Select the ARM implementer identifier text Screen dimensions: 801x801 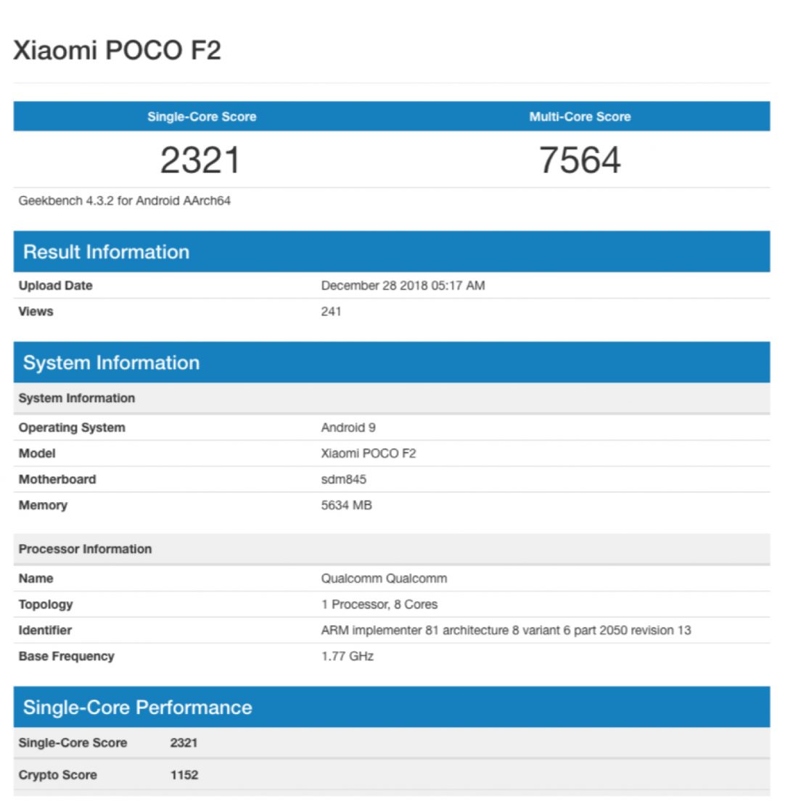pos(506,630)
